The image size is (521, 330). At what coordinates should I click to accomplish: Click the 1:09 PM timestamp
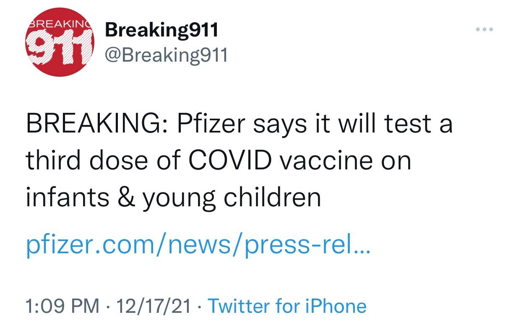pyautogui.click(x=63, y=306)
